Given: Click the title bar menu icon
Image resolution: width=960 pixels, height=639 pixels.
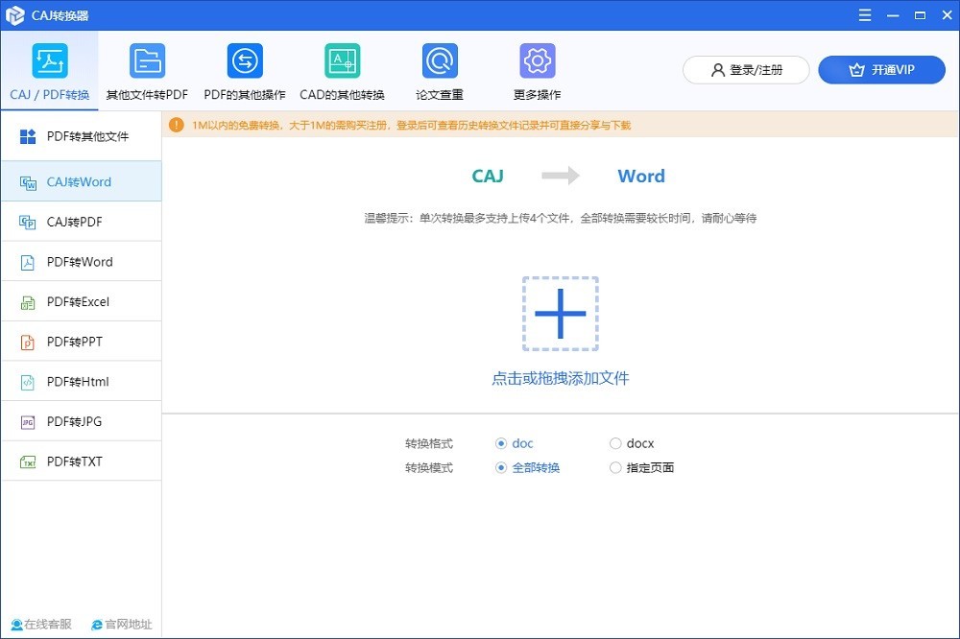Looking at the screenshot, I should [x=868, y=15].
